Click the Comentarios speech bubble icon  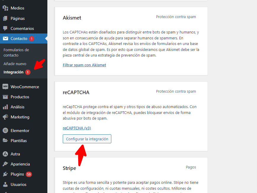pyautogui.click(x=5, y=28)
